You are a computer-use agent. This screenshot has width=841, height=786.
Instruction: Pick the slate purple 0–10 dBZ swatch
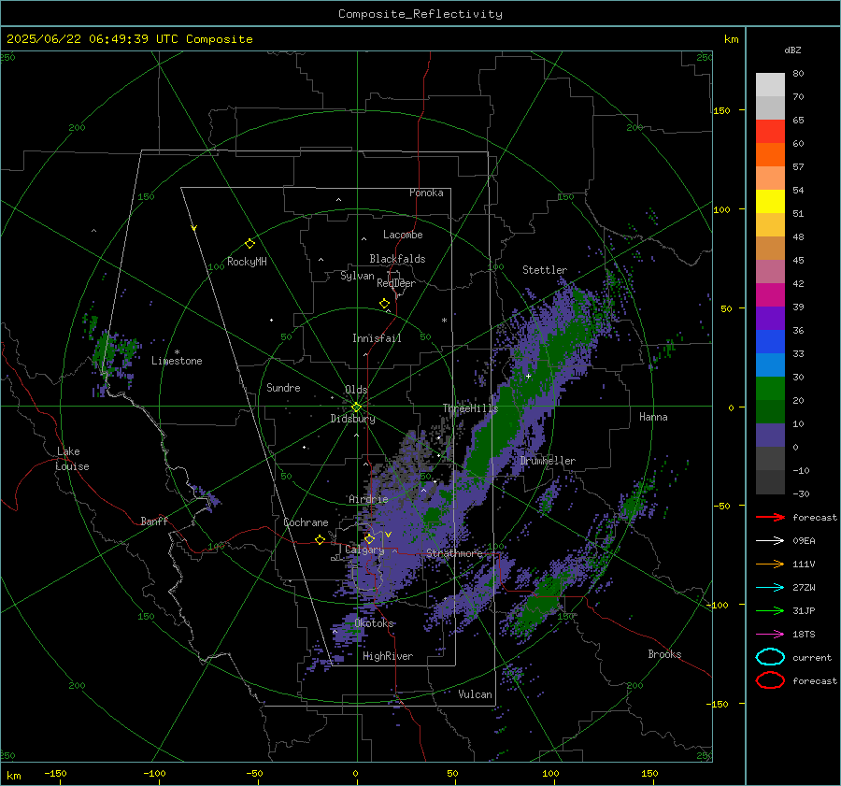770,436
